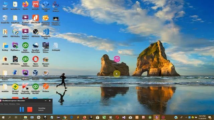This screenshot has height=120, width=214.
Task: Open Microsoft Store from the taskbar
Action: pos(98,117)
